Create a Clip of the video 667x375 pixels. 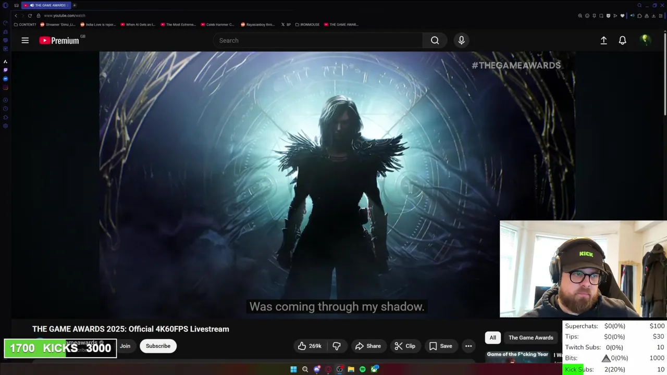click(x=405, y=346)
